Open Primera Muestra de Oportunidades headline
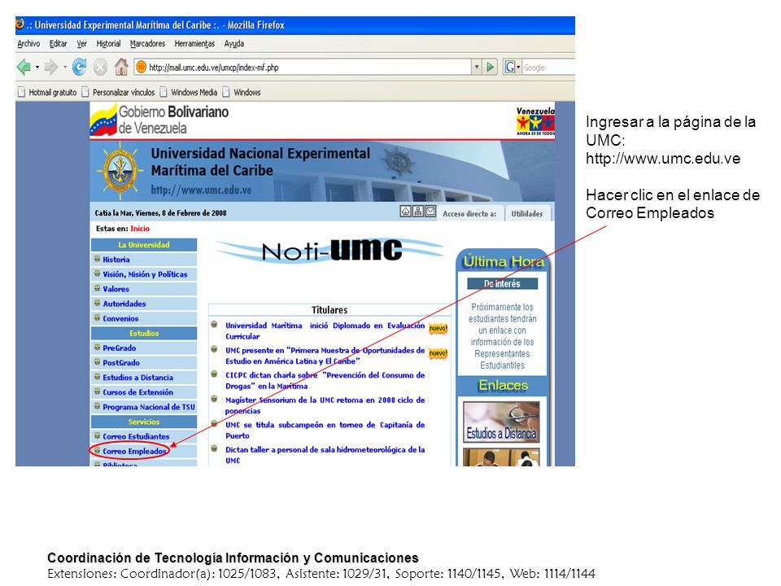 click(325, 356)
